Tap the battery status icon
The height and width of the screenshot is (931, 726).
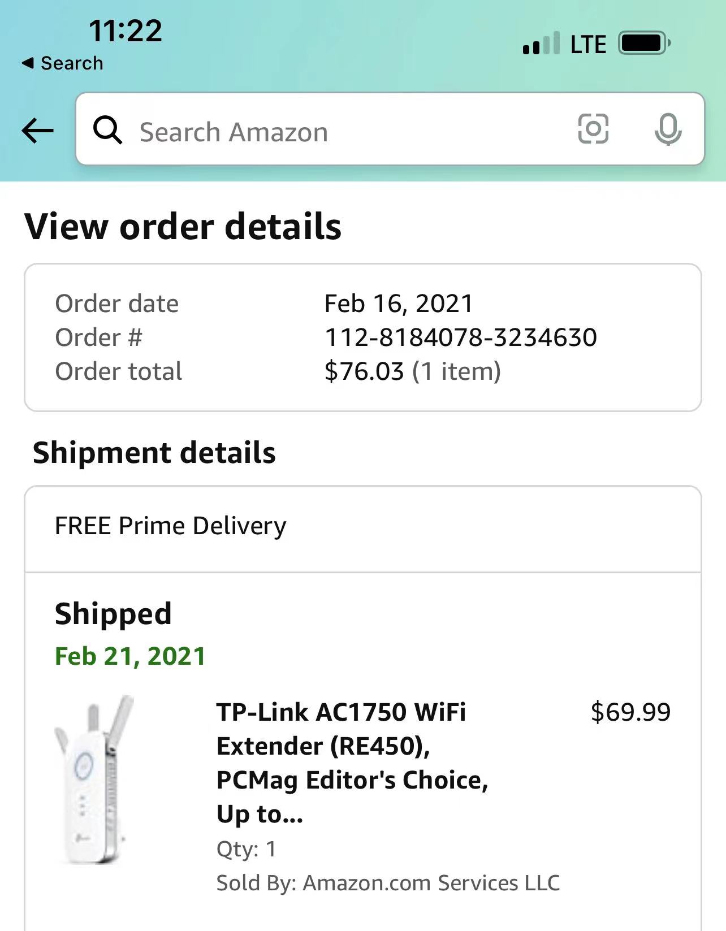pyautogui.click(x=645, y=44)
